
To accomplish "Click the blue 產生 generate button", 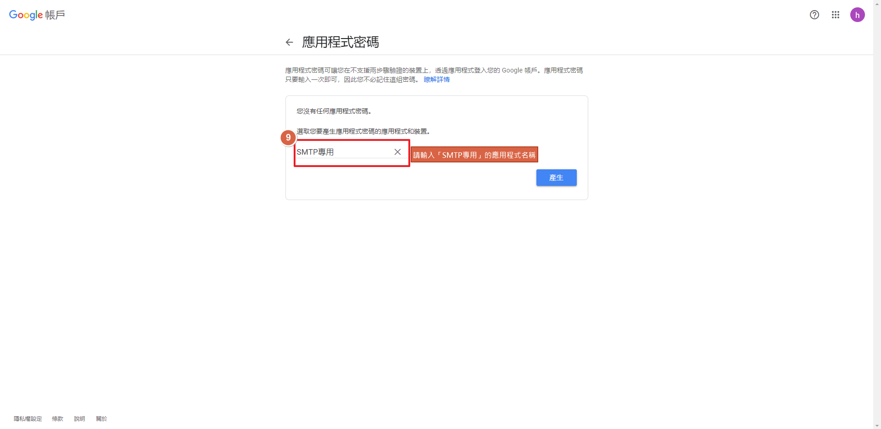I will coord(556,178).
